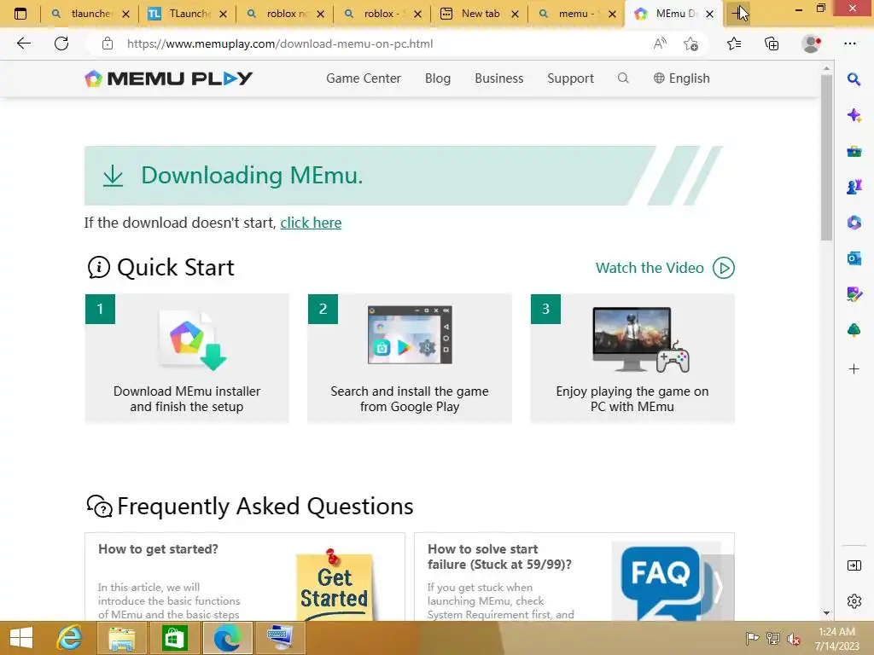Click the Watch the Video link
The width and height of the screenshot is (874, 655).
click(x=650, y=268)
